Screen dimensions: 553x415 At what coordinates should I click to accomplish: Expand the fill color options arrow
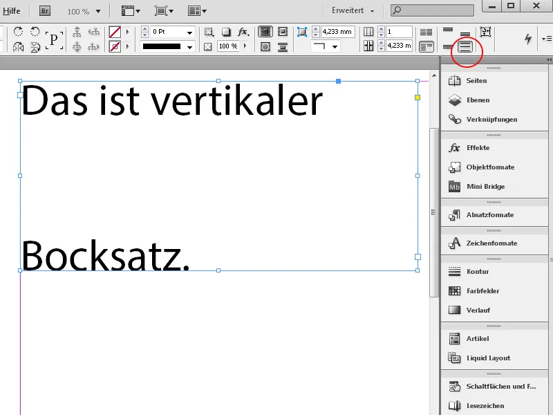point(128,32)
